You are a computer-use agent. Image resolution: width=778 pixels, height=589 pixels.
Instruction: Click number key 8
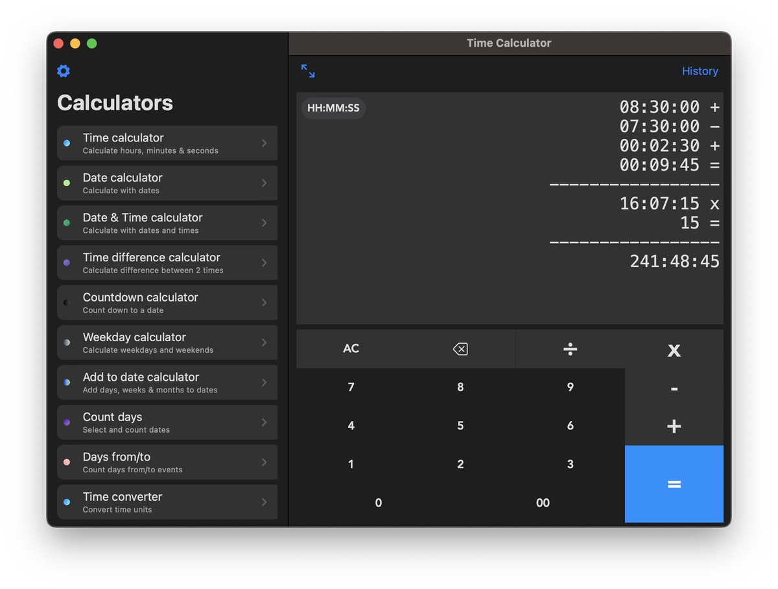pos(460,387)
